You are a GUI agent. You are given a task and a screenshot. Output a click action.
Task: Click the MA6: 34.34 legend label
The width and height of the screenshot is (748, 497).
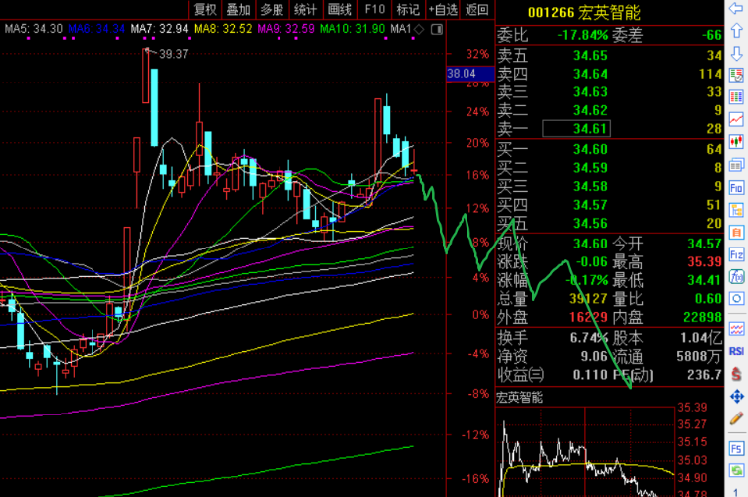(96, 29)
